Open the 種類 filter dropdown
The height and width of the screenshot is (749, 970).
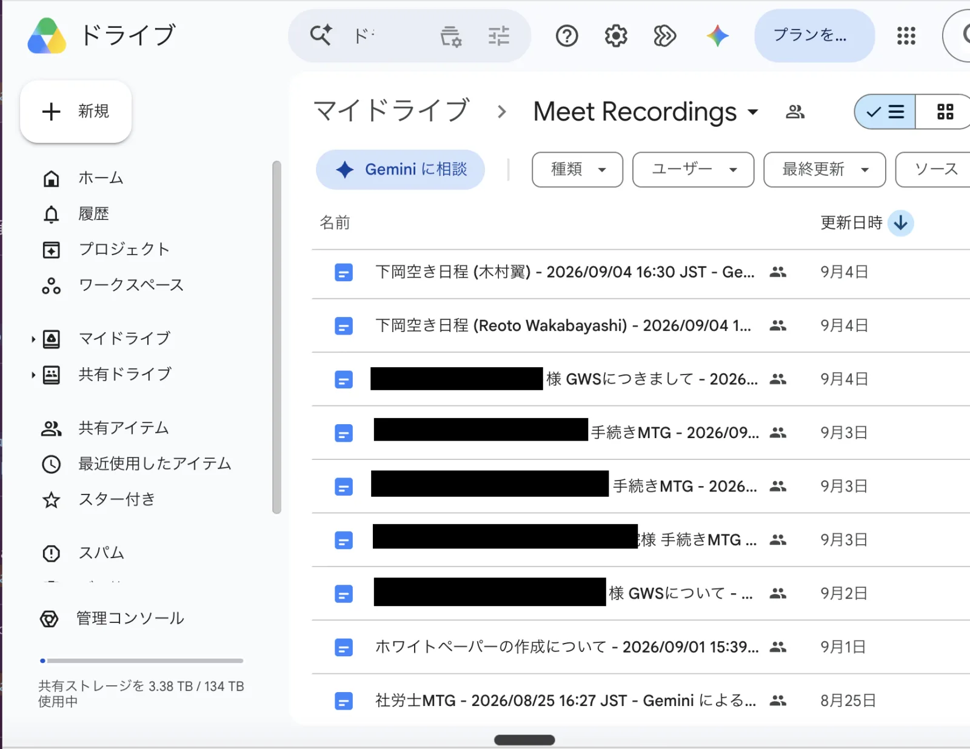[577, 170]
